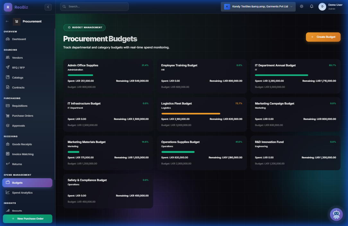The image size is (348, 226).
Task: Go back using the sidebar back arrow
Action: pyautogui.click(x=7, y=21)
